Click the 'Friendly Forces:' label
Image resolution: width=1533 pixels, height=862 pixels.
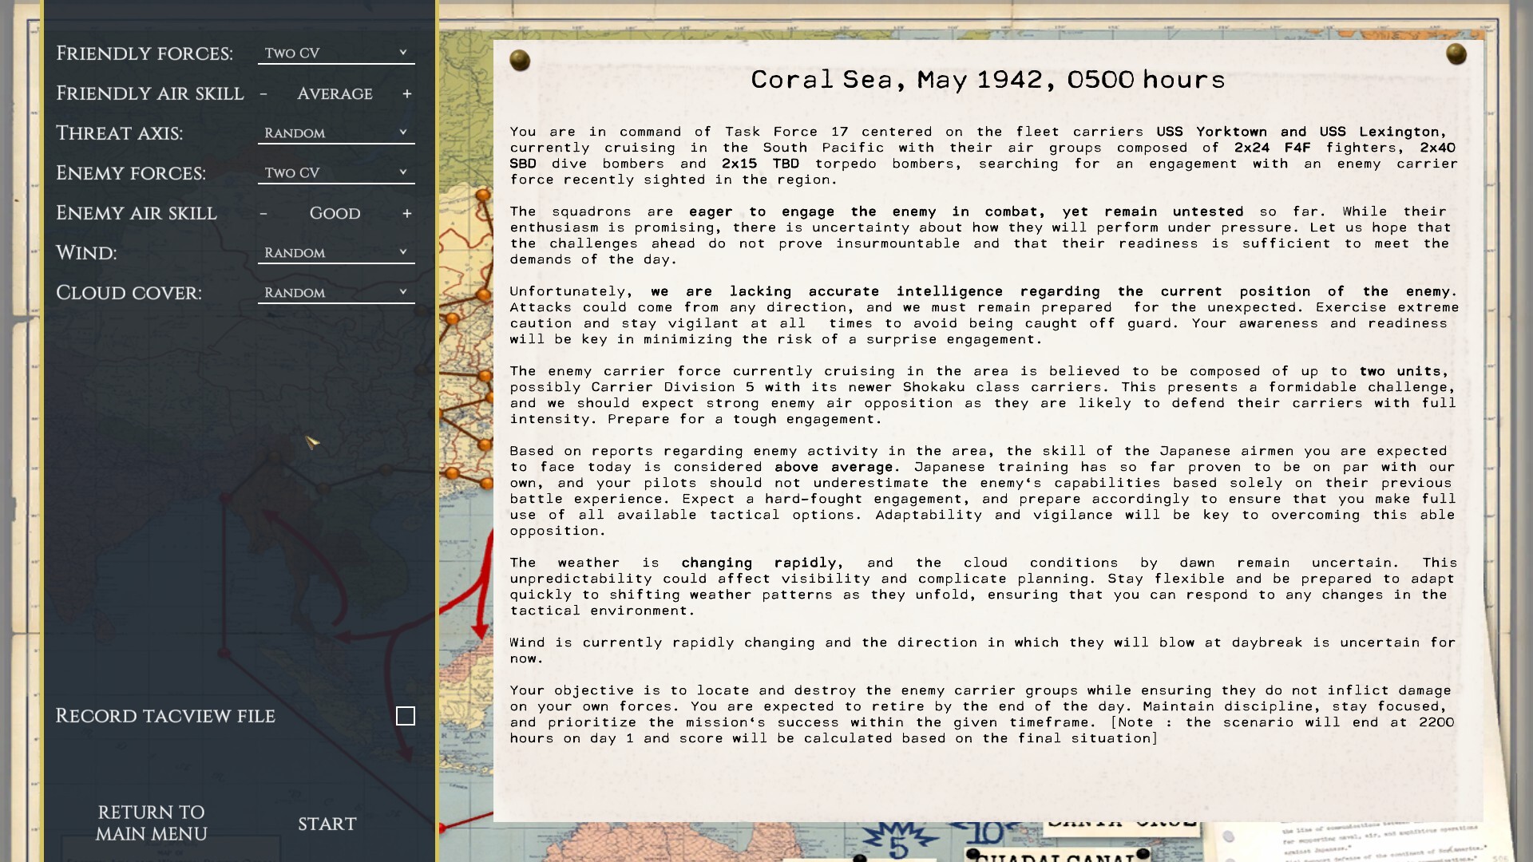coord(145,53)
